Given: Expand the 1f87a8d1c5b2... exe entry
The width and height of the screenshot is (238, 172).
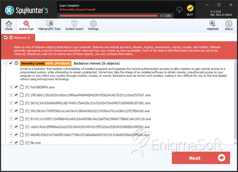Looking at the screenshot, I should pos(11,95).
